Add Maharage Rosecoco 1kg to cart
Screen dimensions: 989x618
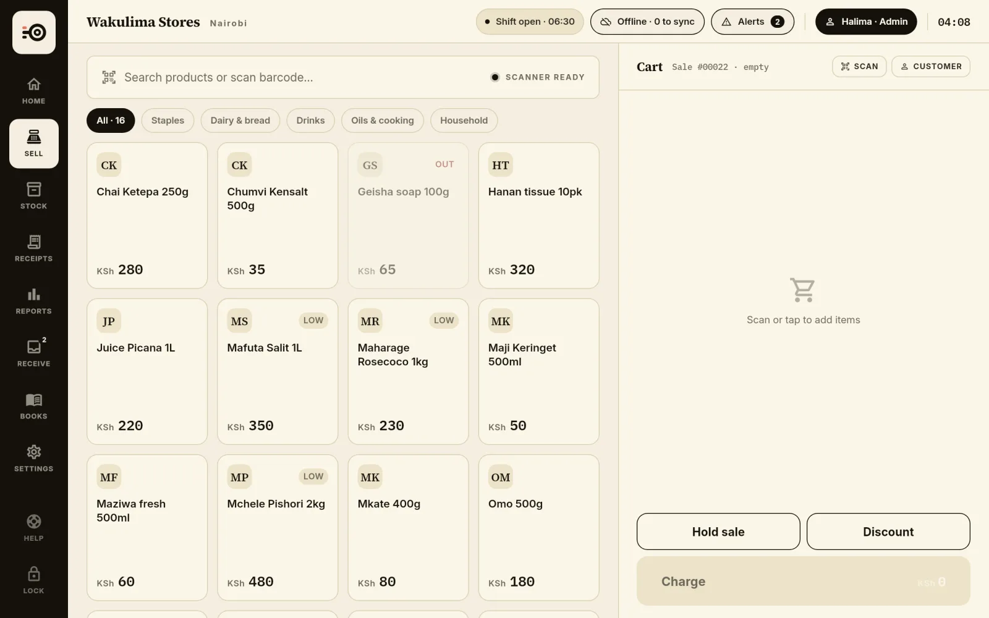point(408,371)
